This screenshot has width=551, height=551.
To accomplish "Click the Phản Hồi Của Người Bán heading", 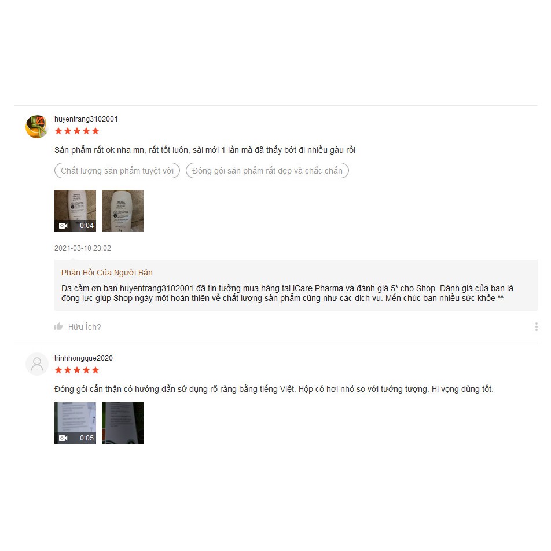I will (x=107, y=273).
